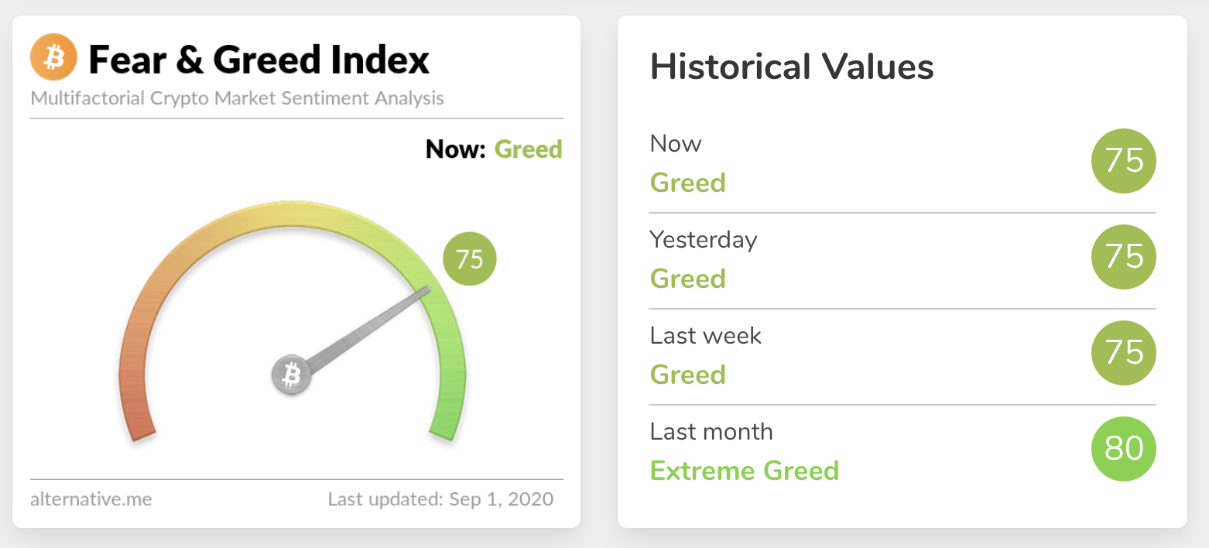Click the green 80 circle for Last month
Image resolution: width=1209 pixels, height=548 pixels.
pos(1123,449)
